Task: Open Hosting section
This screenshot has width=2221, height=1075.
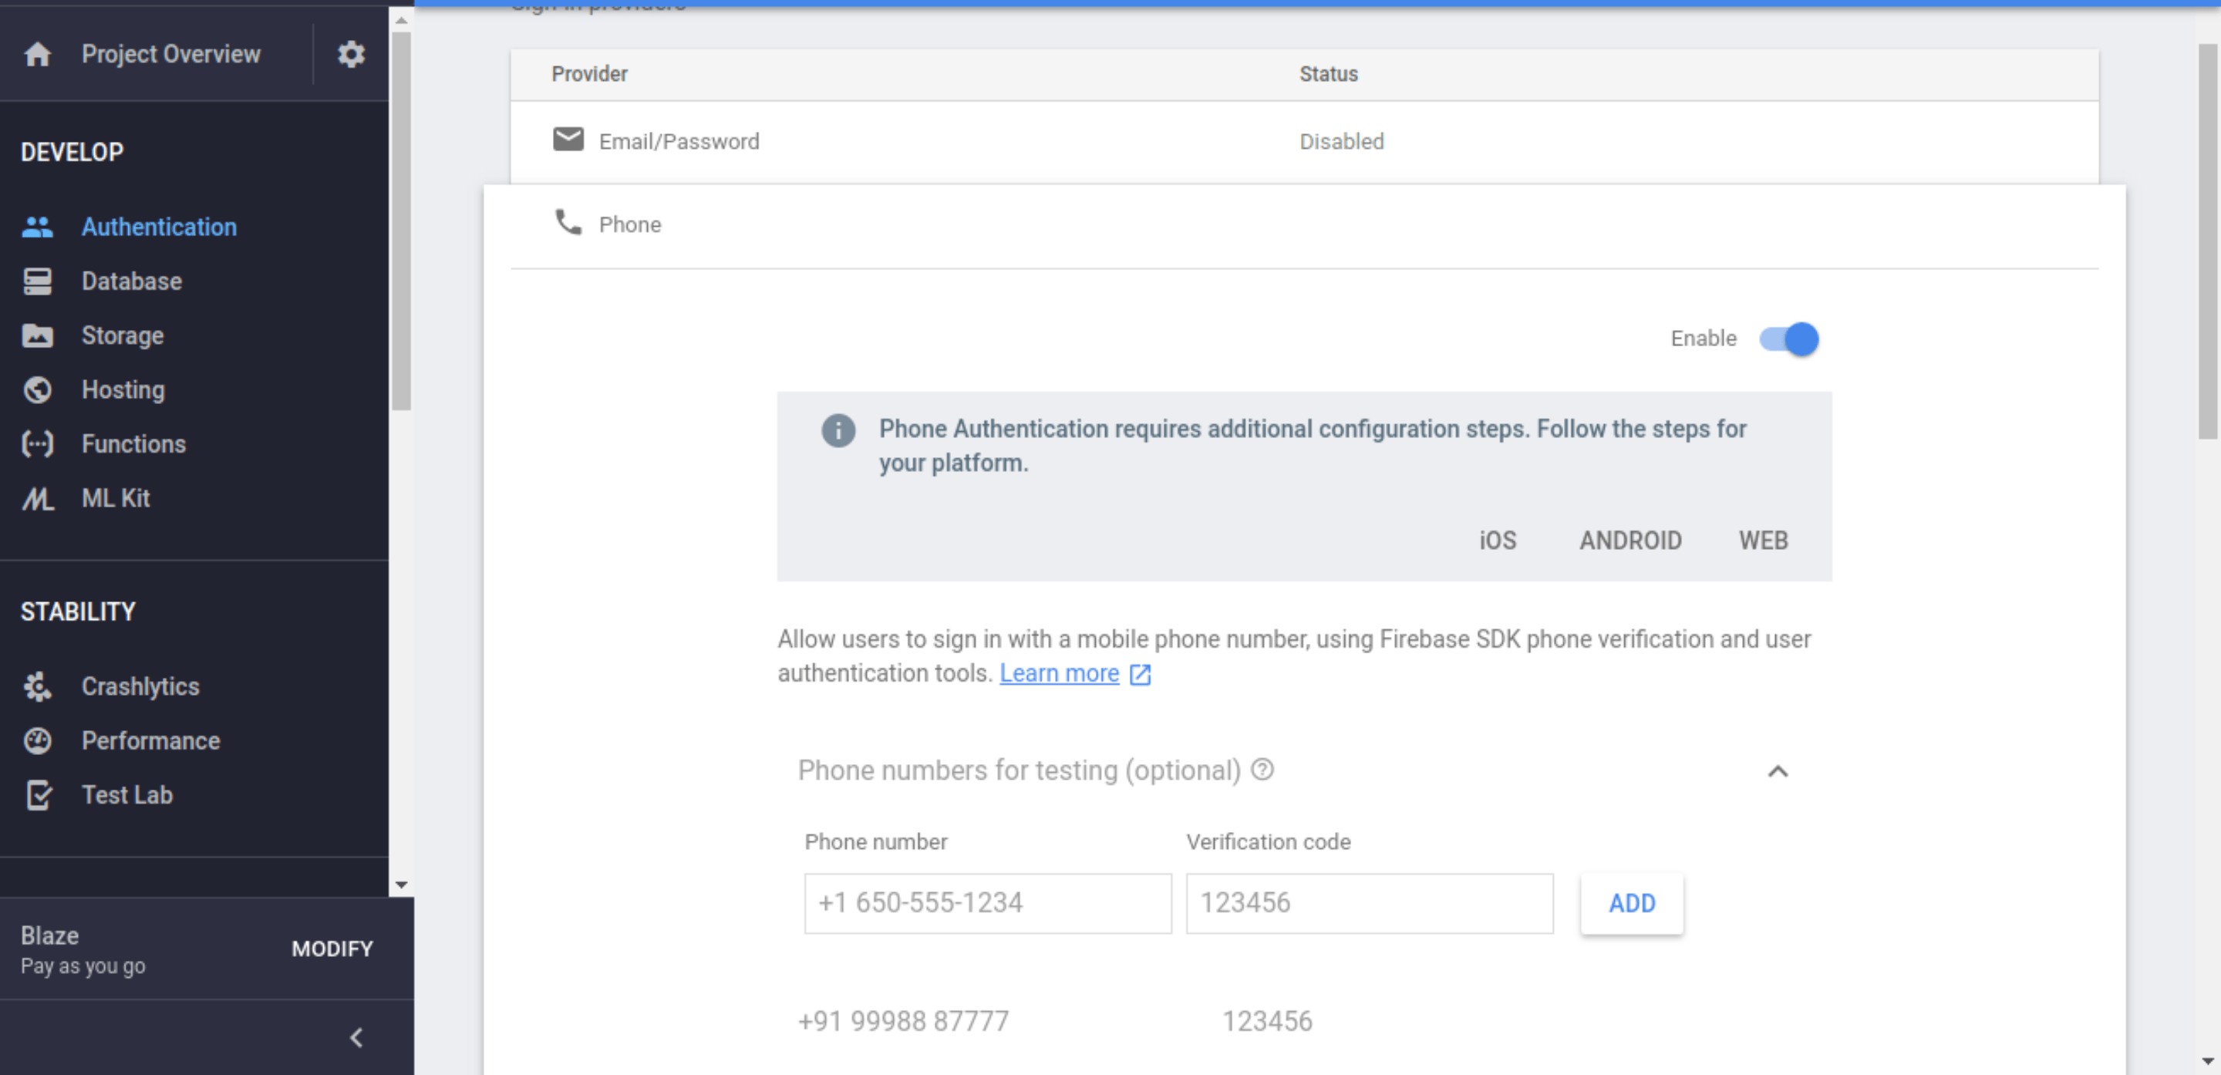Action: [x=123, y=389]
